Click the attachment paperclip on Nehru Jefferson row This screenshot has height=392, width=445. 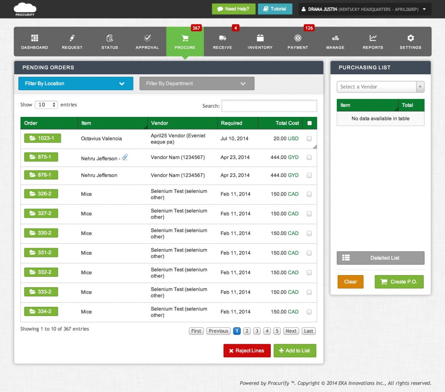(x=125, y=157)
